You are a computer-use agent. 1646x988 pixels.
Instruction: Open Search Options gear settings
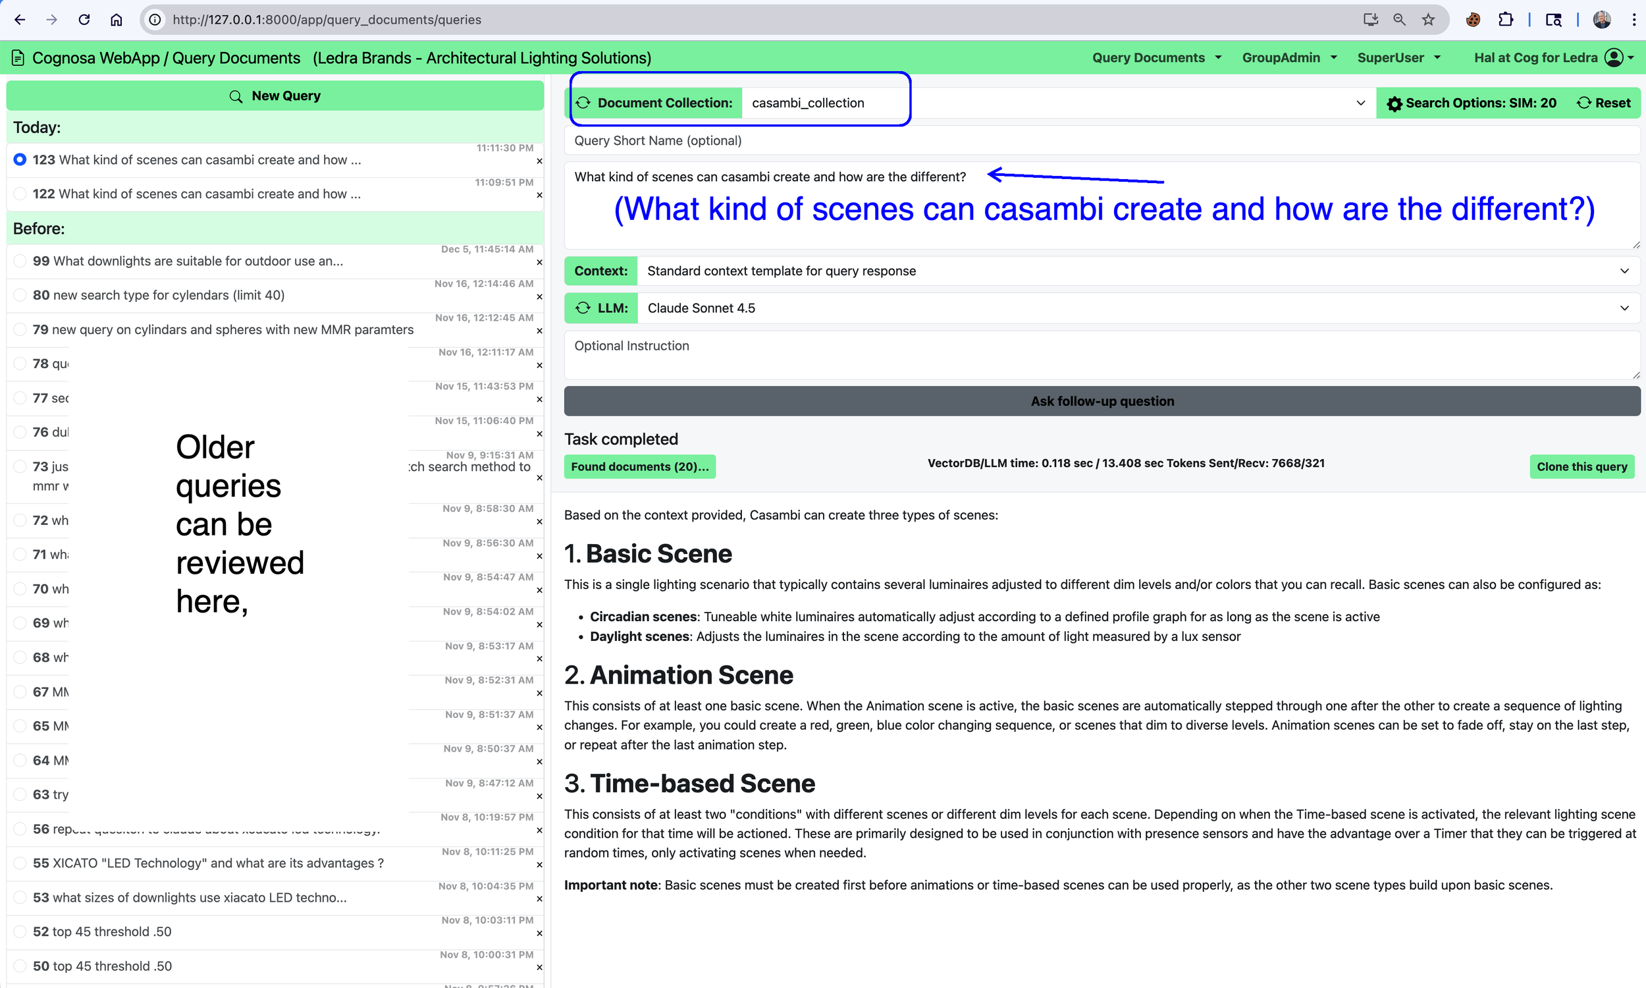(x=1394, y=103)
